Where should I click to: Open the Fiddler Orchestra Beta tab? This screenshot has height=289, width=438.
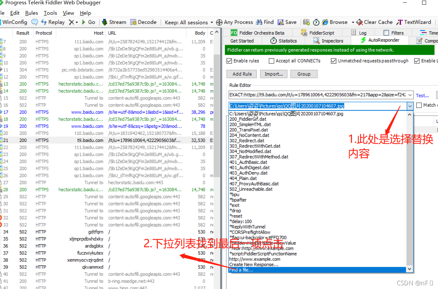pos(257,33)
